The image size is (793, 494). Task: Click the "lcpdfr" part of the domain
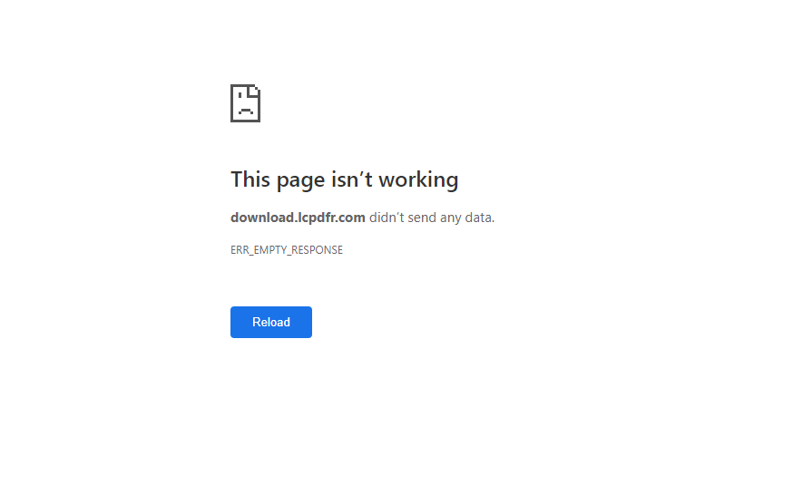315,218
